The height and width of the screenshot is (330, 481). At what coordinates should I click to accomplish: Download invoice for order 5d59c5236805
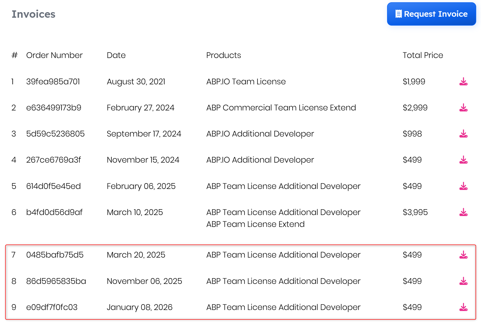[463, 134]
